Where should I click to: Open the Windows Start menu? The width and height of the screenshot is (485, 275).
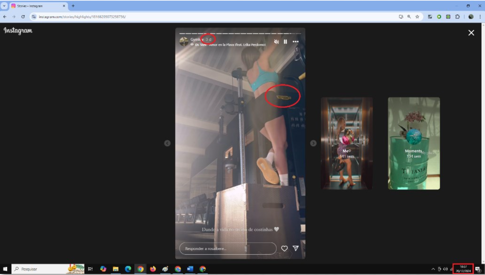[5, 269]
